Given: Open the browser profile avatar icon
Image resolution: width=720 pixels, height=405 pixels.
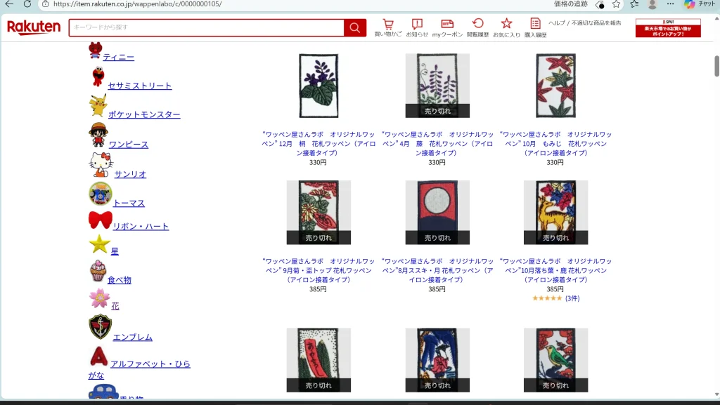Looking at the screenshot, I should [652, 4].
